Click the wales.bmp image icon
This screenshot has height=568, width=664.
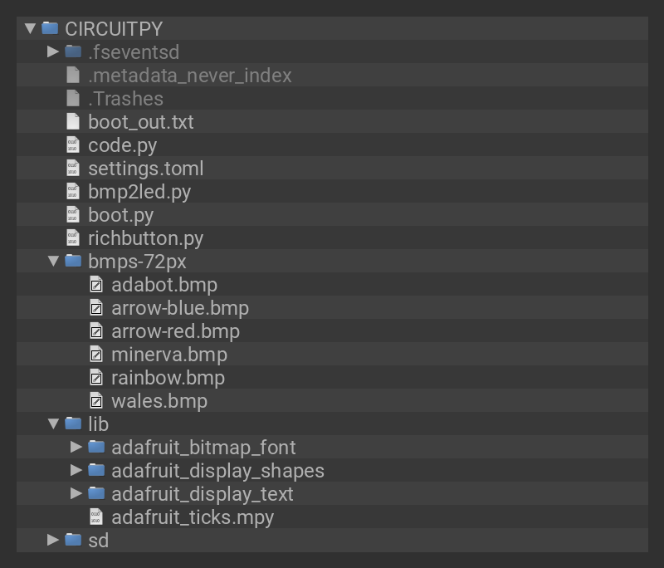[96, 401]
